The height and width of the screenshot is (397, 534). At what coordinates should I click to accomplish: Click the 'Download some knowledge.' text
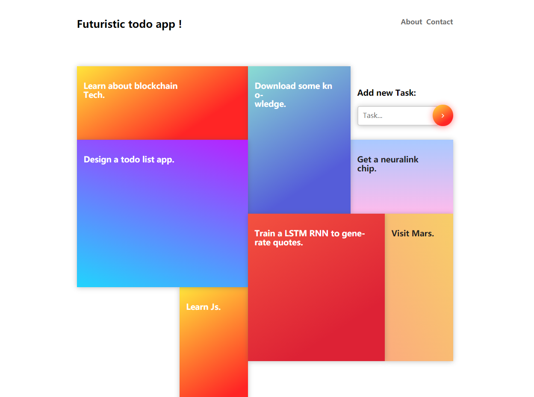[293, 95]
